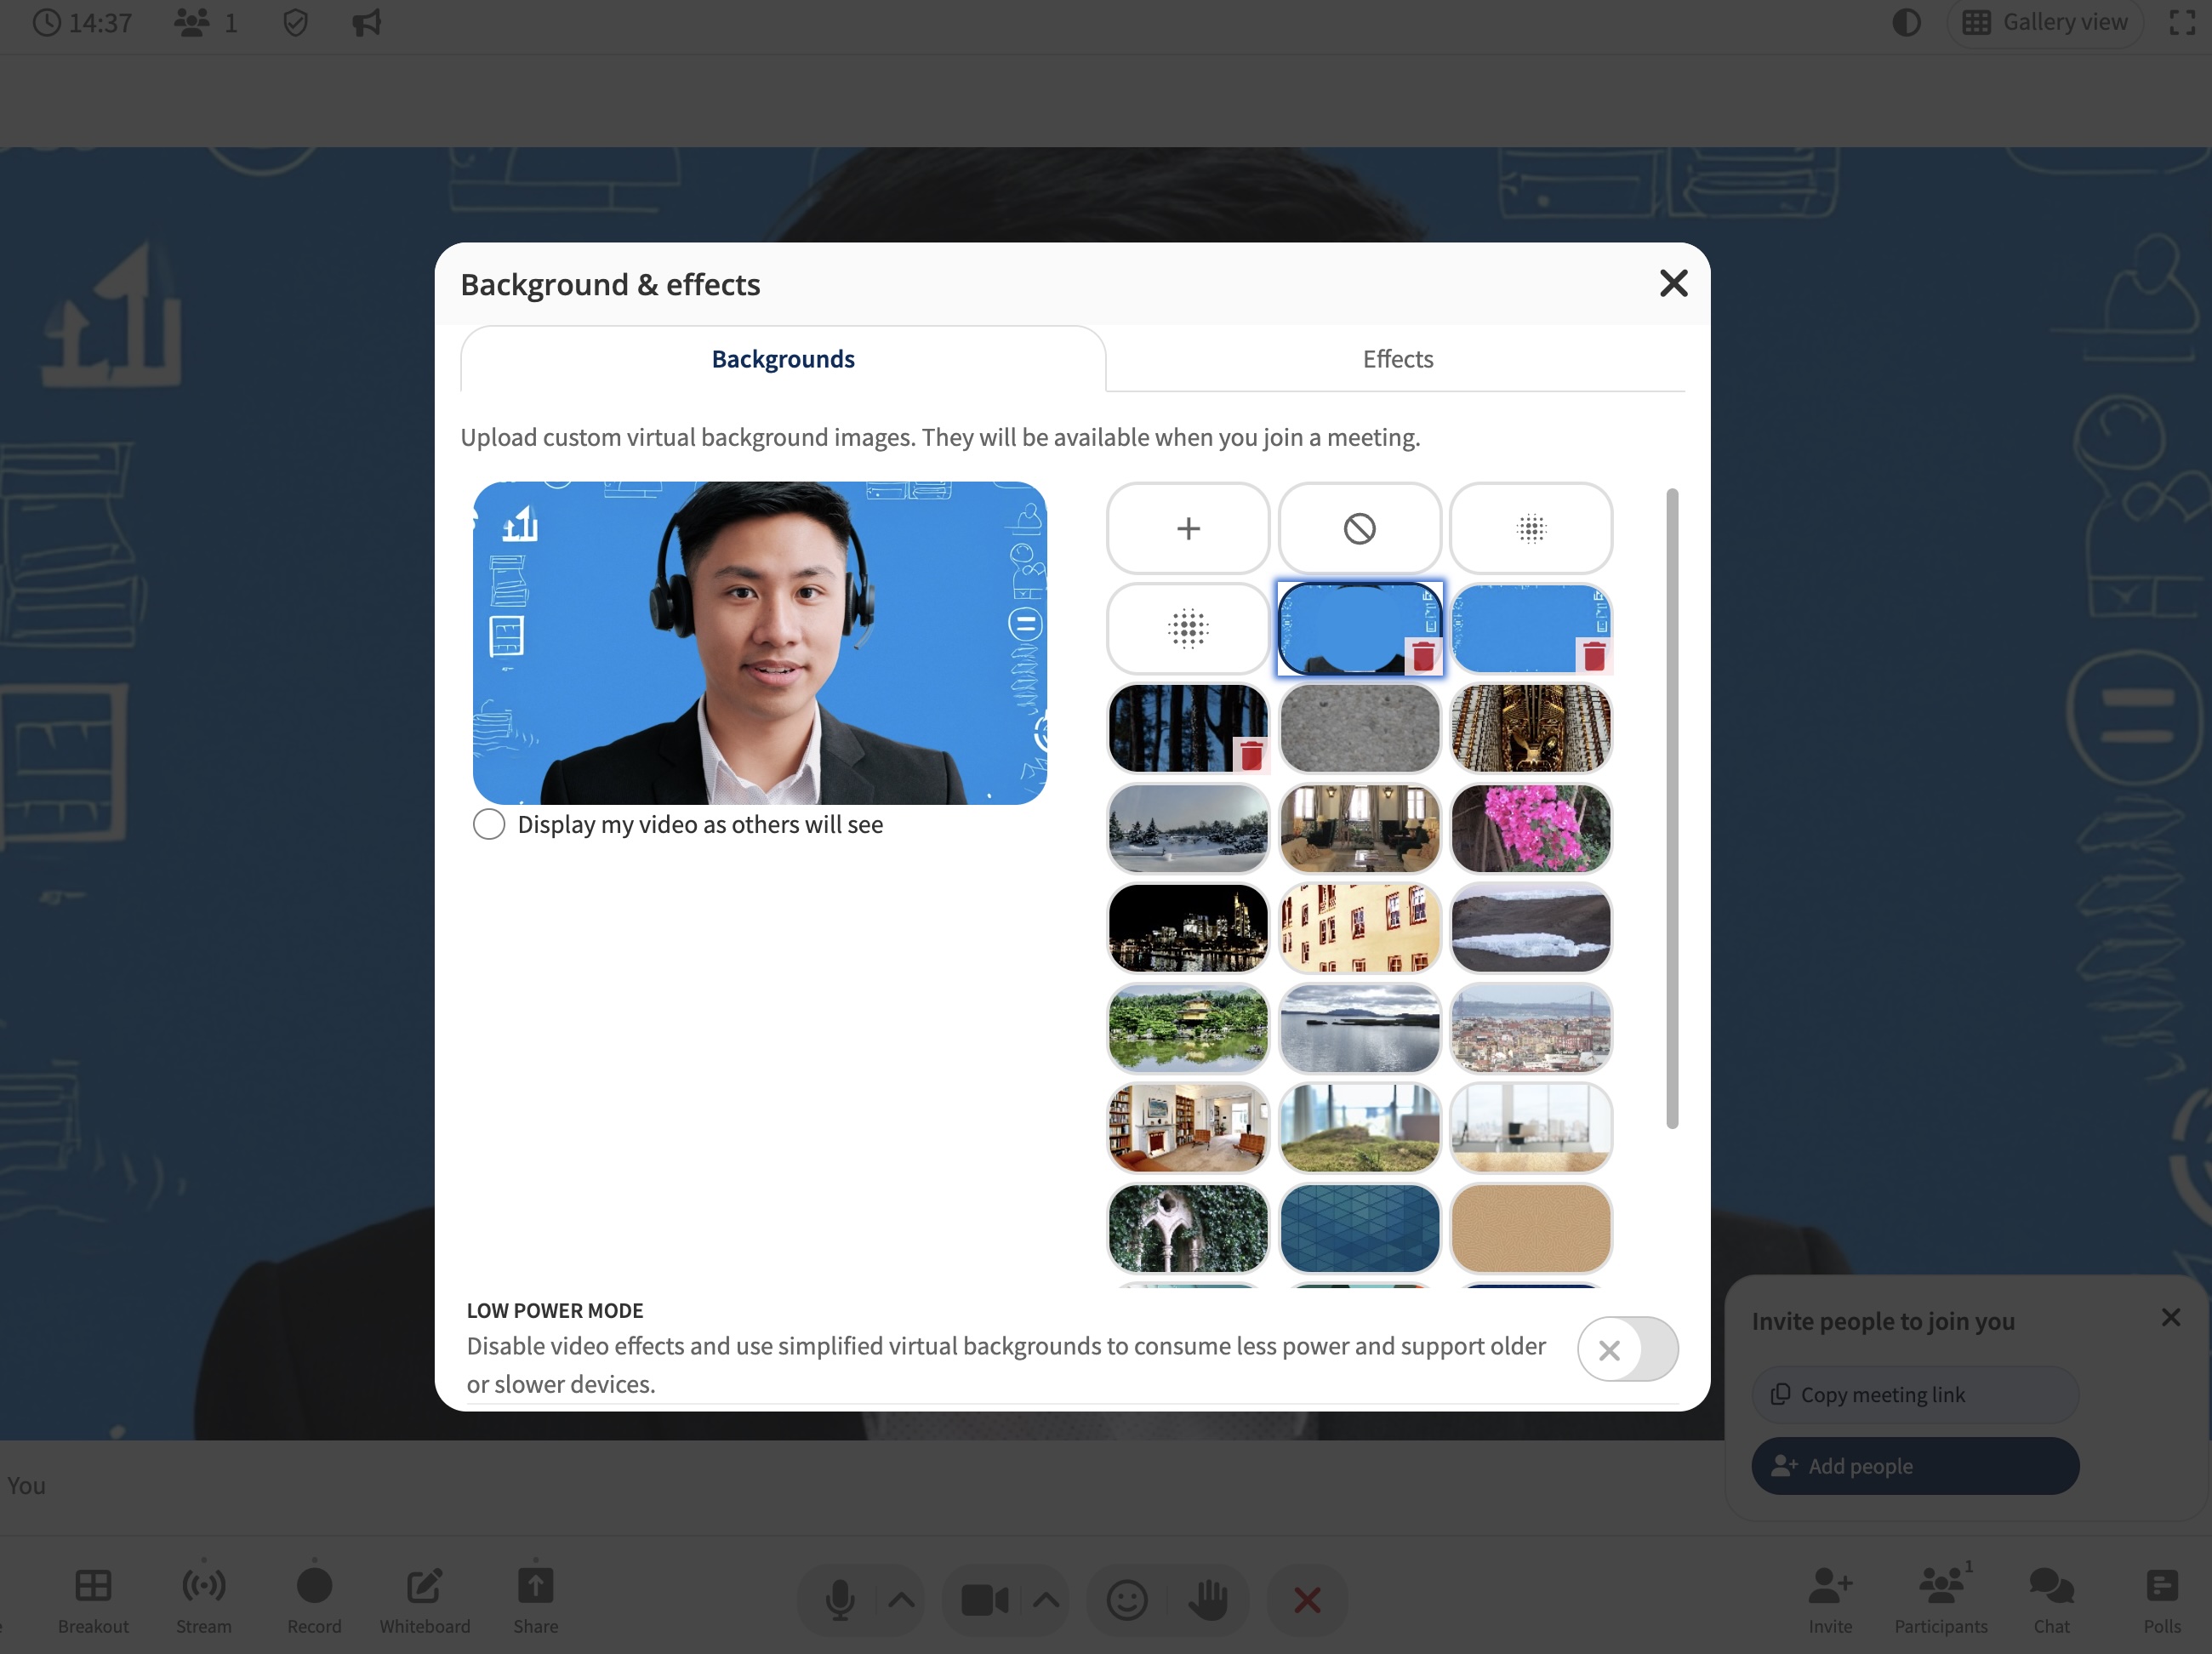Open the Gallery view layout selector
This screenshot has width=2212, height=1654.
[x=2045, y=22]
